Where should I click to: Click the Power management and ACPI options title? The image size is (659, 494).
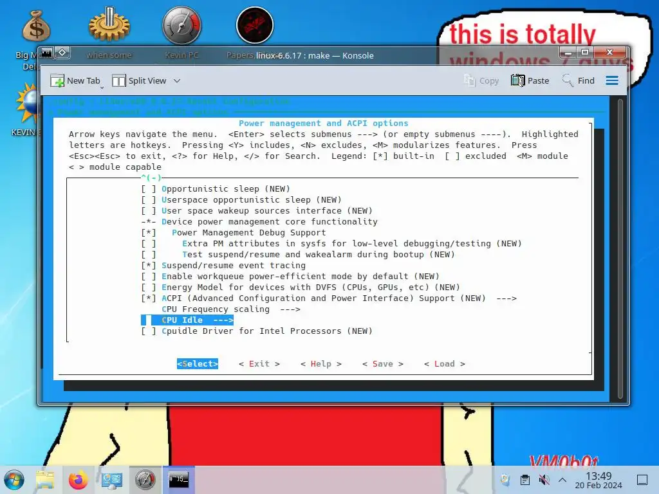[x=323, y=123]
